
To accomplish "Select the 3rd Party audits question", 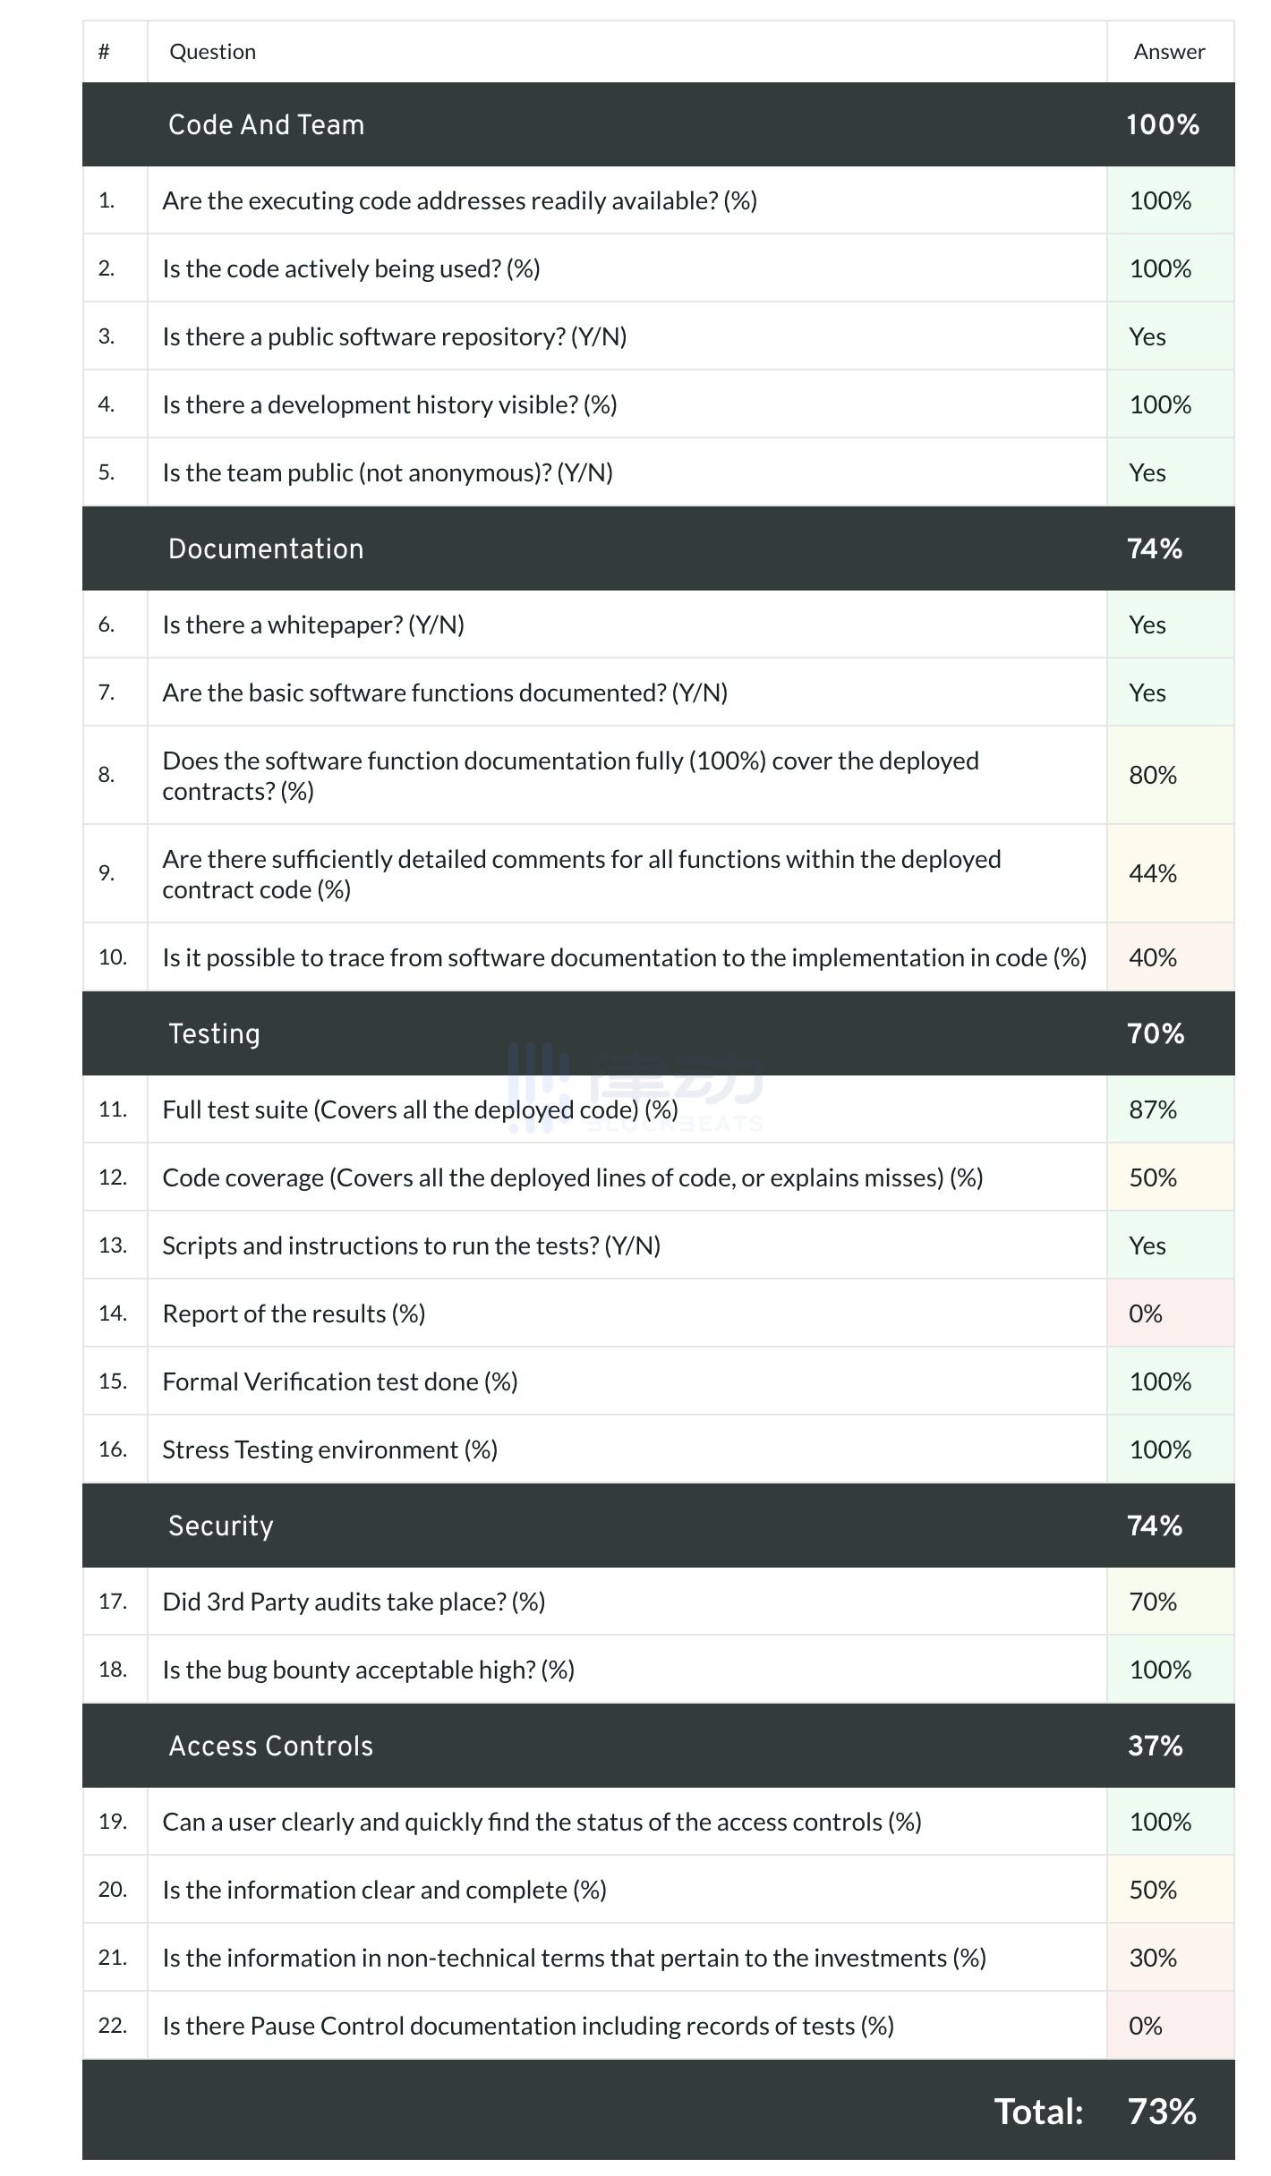I will click(354, 1602).
